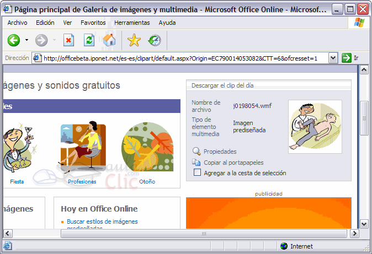Image resolution: width=372 pixels, height=254 pixels.
Task: Open Favorites star icon
Action: coord(134,40)
